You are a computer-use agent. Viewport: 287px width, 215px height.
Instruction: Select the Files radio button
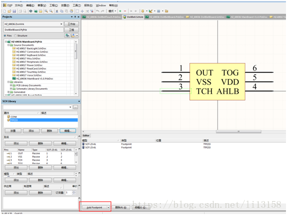[x=5, y=36]
